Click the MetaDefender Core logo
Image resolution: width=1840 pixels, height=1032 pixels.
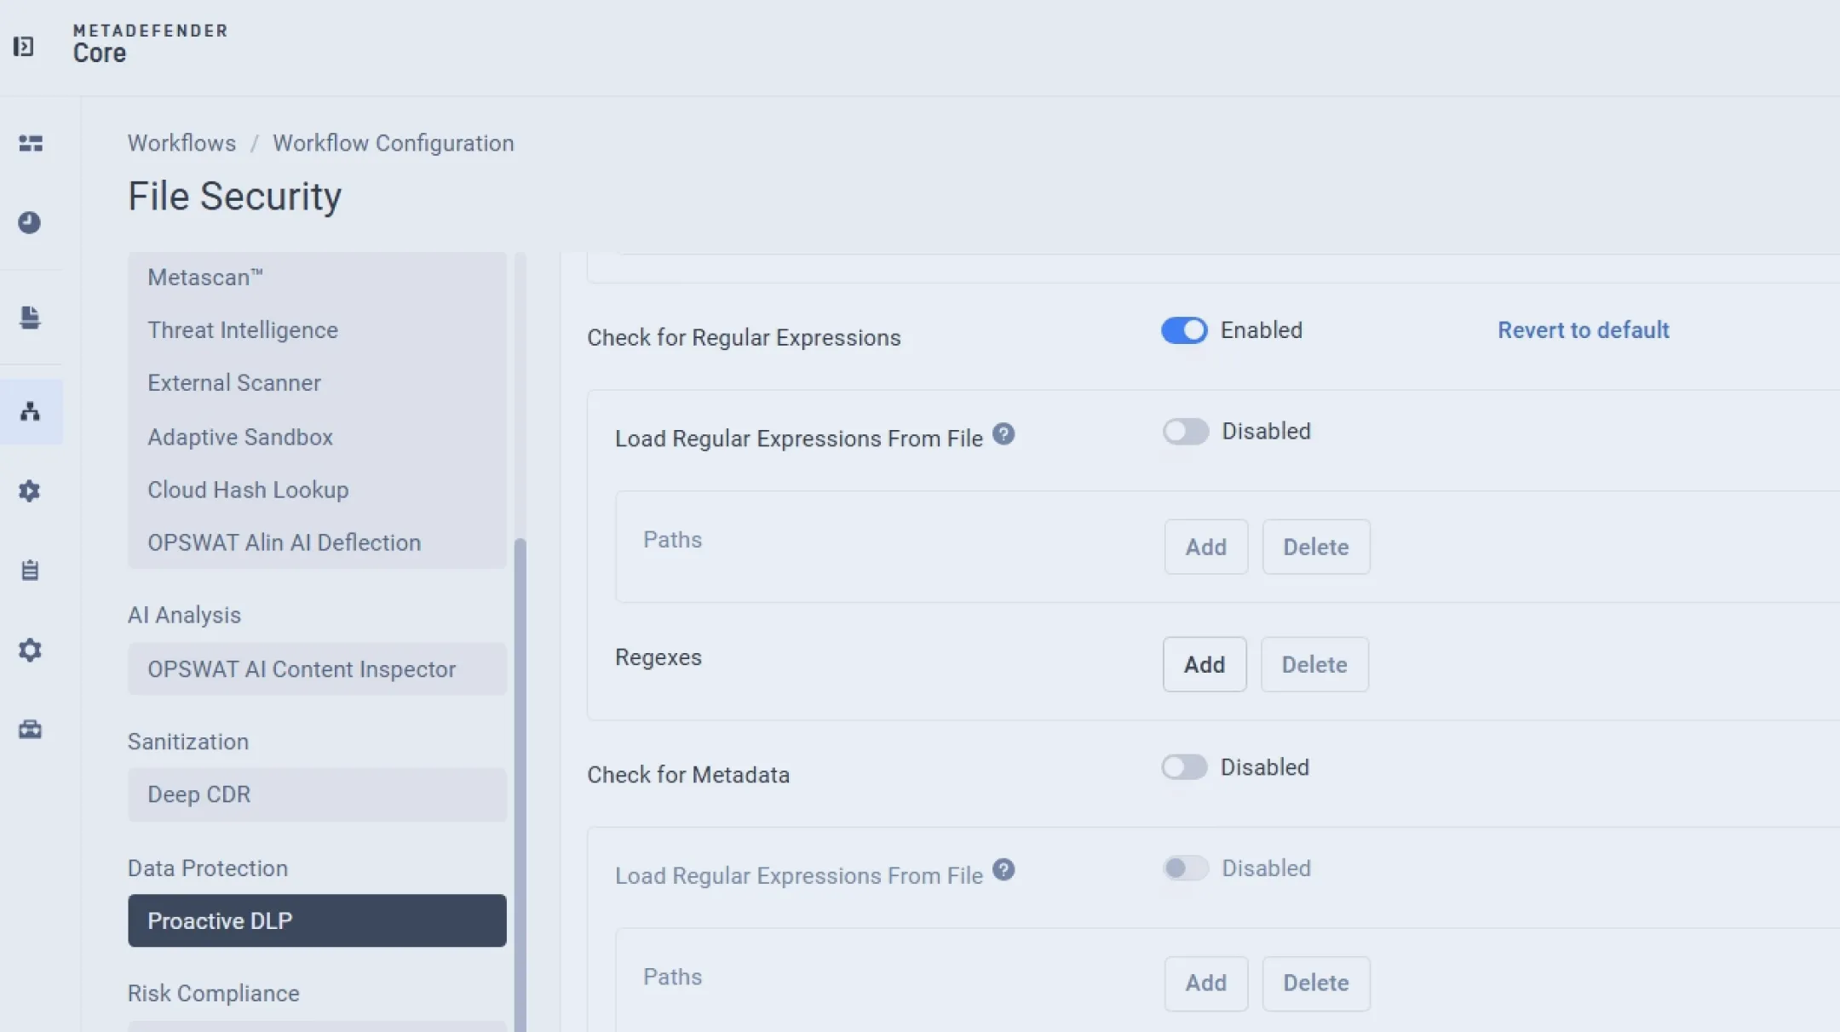[150, 43]
